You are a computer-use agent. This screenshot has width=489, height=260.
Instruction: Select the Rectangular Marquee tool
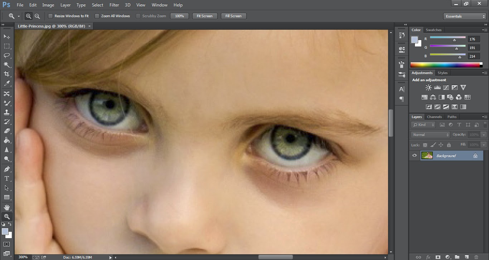coord(7,46)
